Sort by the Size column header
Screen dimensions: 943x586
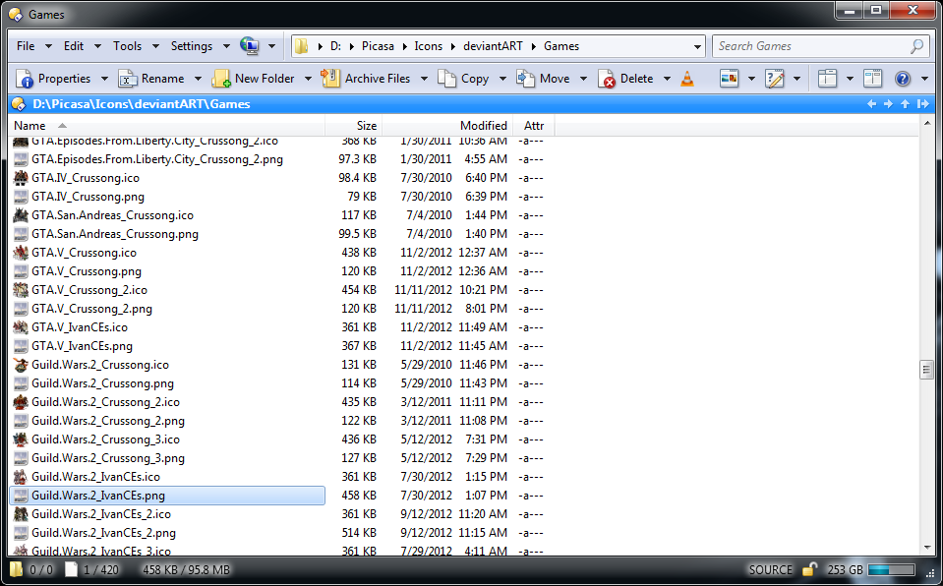[x=354, y=126]
